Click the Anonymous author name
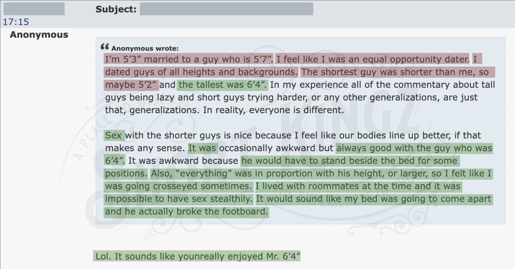Viewport: 515px width, 269px height. click(x=39, y=34)
